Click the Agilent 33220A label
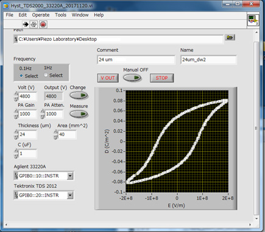The height and width of the screenshot is (232, 265). coord(30,167)
